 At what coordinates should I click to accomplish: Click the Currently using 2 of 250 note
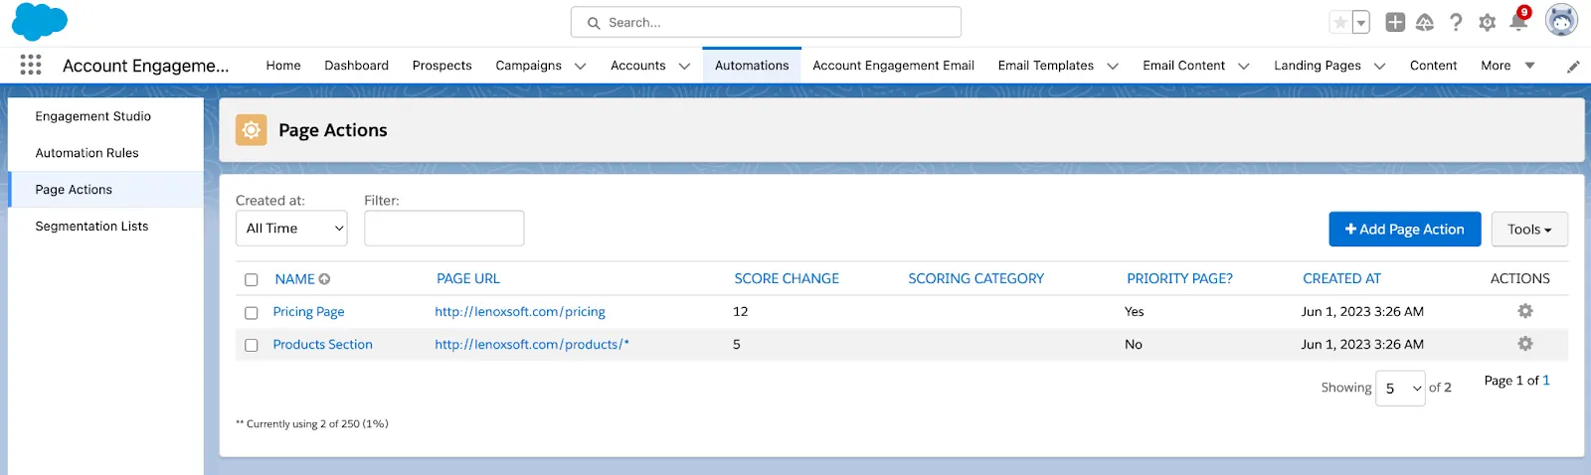[x=312, y=424]
